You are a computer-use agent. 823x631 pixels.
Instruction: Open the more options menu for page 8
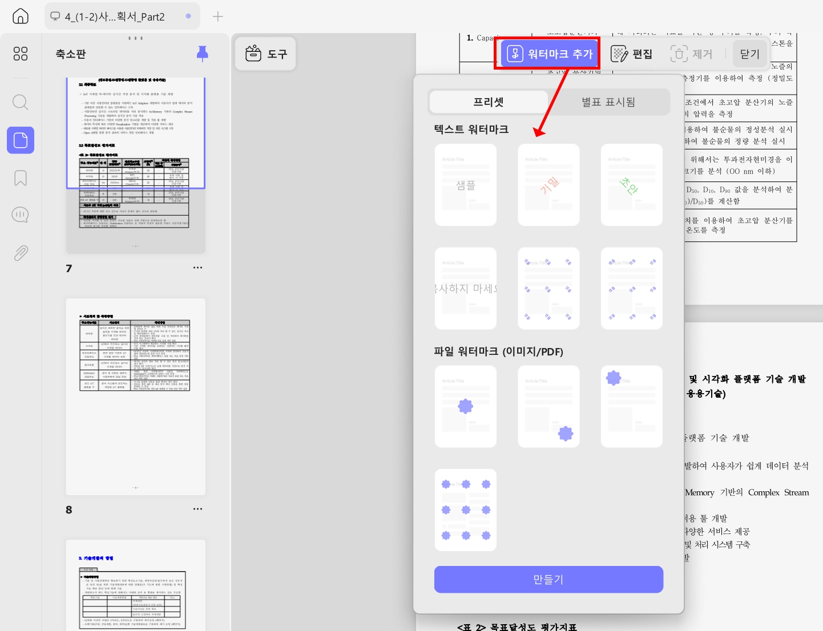(x=197, y=509)
